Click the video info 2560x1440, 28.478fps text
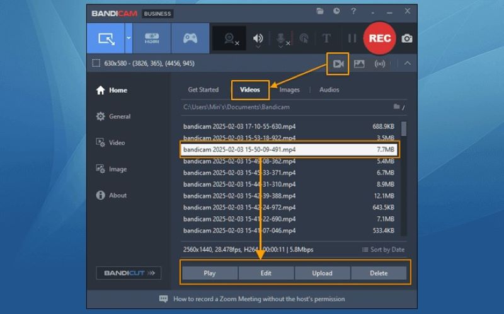 click(248, 250)
